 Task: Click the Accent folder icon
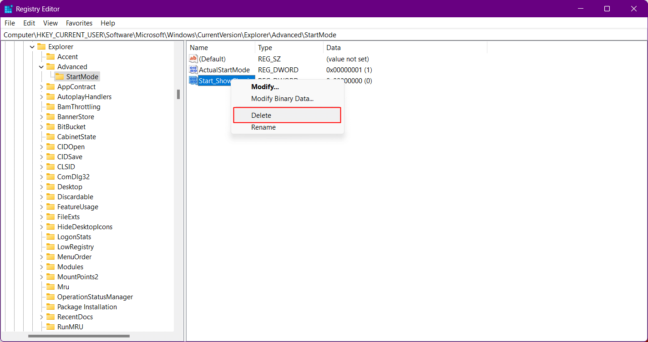[51, 57]
